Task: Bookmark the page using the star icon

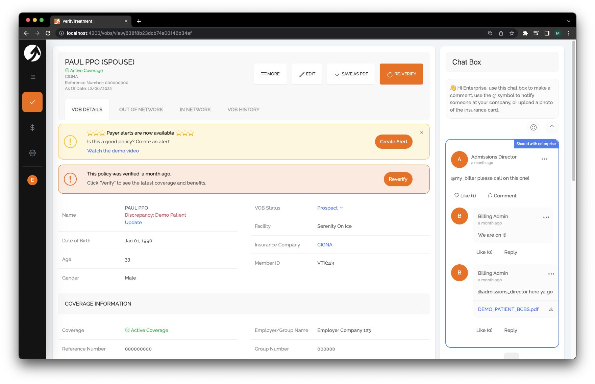Action: coord(512,33)
